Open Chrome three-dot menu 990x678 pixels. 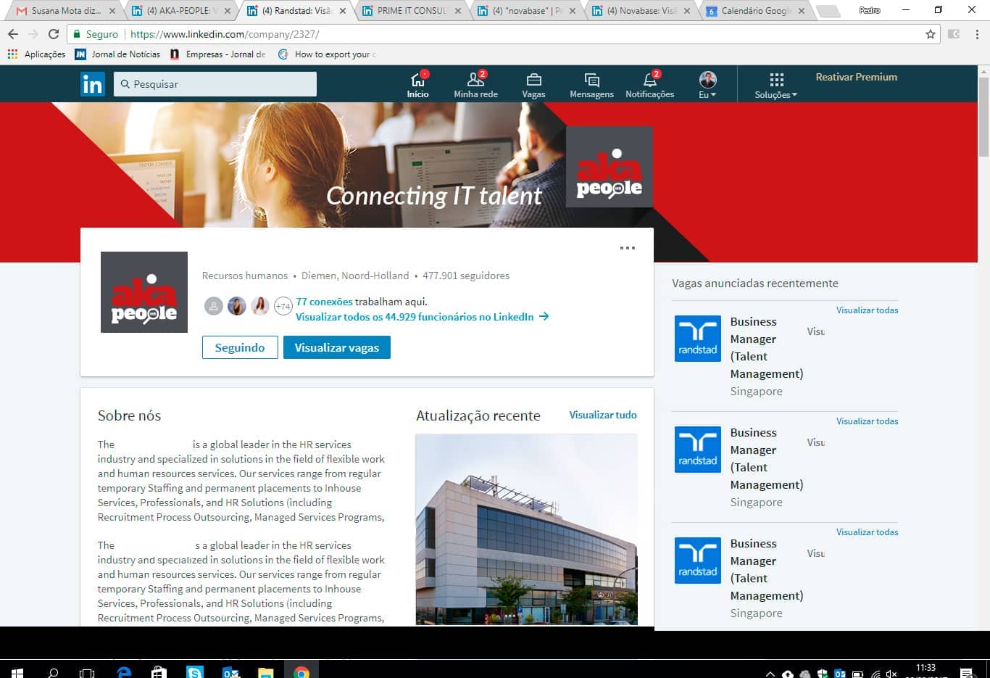point(977,34)
